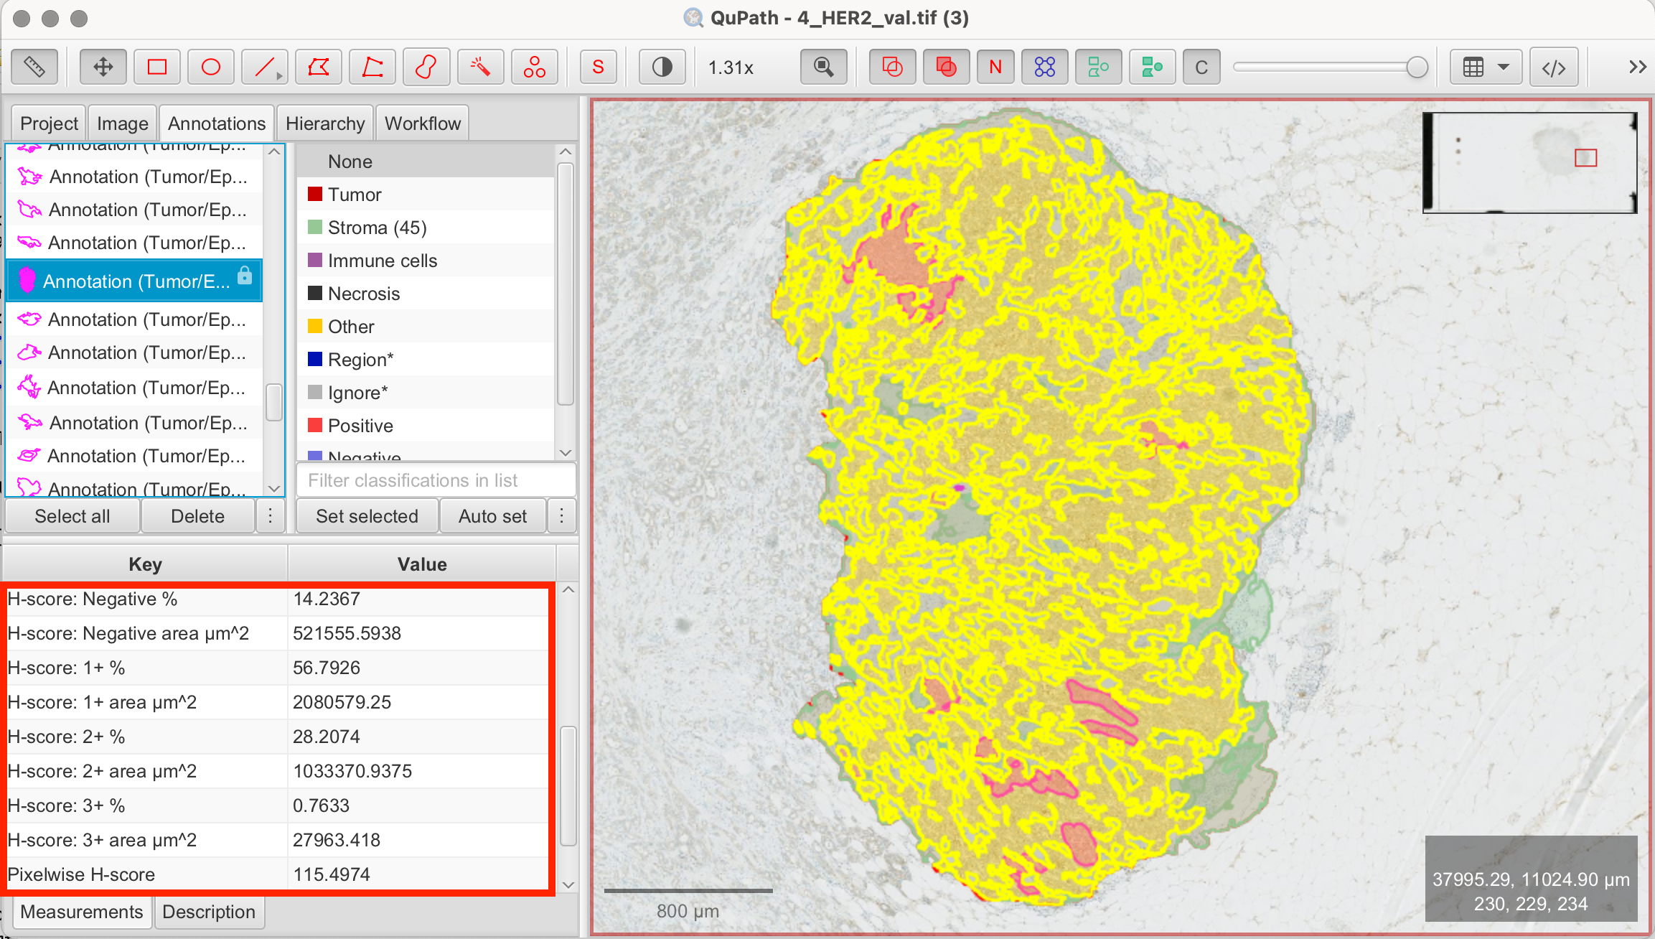Switch to the Hierarchy tab
Viewport: 1655px width, 939px height.
tap(325, 123)
